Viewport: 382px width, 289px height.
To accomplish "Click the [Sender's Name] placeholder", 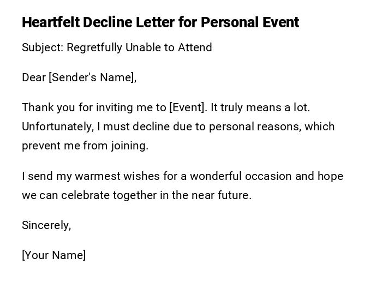I will 92,77.
